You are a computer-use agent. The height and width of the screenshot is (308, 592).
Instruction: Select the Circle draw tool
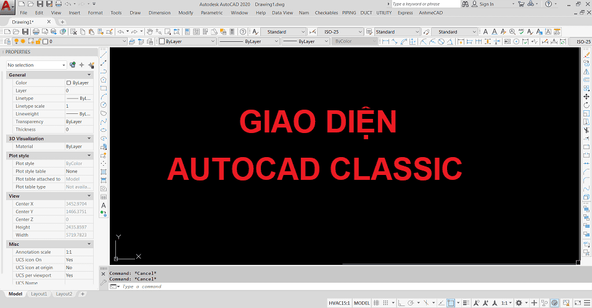(x=104, y=105)
